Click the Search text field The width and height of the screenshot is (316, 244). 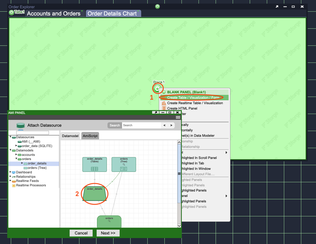(x=141, y=125)
